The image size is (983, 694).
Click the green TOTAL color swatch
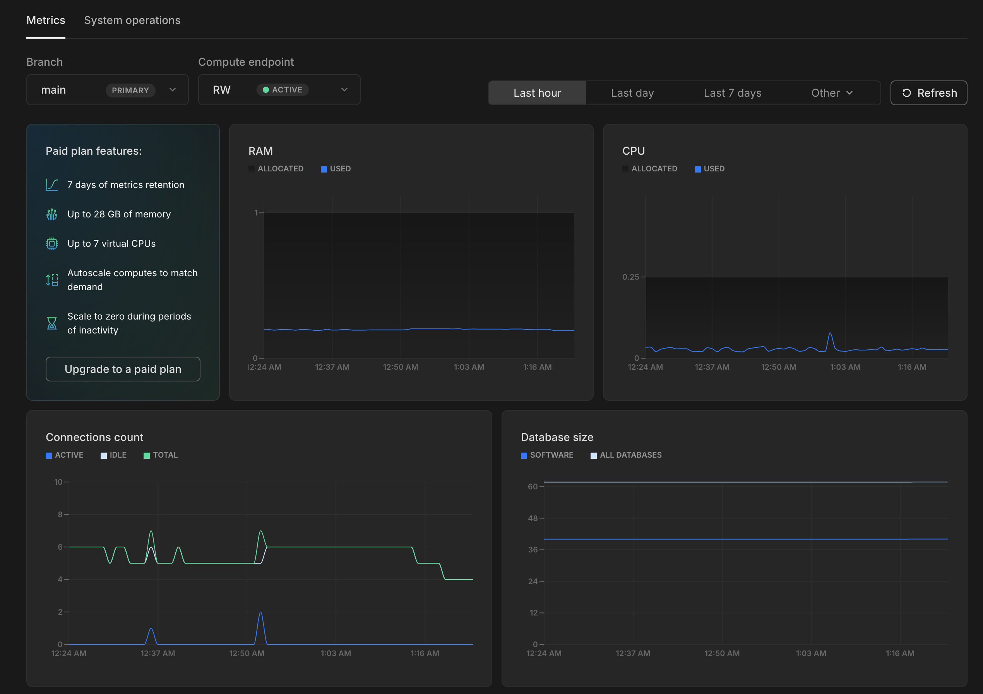click(x=146, y=456)
